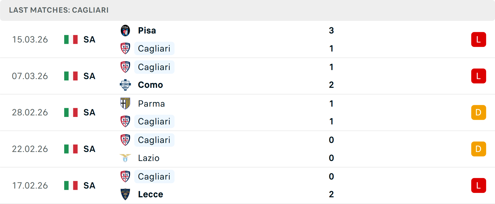Image resolution: width=495 pixels, height=204 pixels.
Task: Click the Parma club crest
Action: 125,104
